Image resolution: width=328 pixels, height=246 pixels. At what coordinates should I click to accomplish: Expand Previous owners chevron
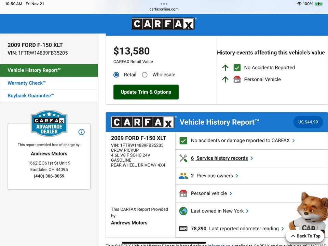[237, 176]
